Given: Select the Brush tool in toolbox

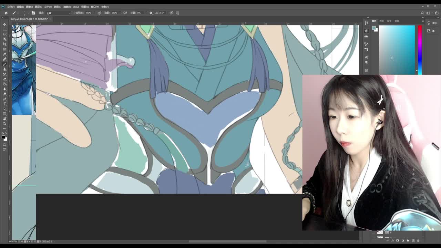Looking at the screenshot, I should pos(5,64).
